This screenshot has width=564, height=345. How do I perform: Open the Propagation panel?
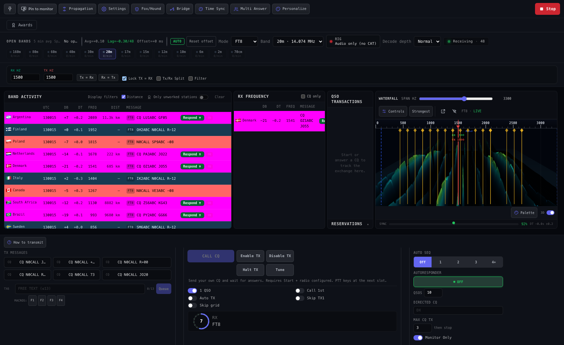77,9
